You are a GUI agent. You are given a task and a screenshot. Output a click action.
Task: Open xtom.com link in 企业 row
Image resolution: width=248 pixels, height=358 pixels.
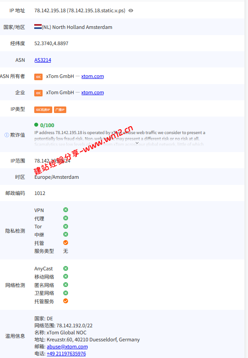(93, 92)
